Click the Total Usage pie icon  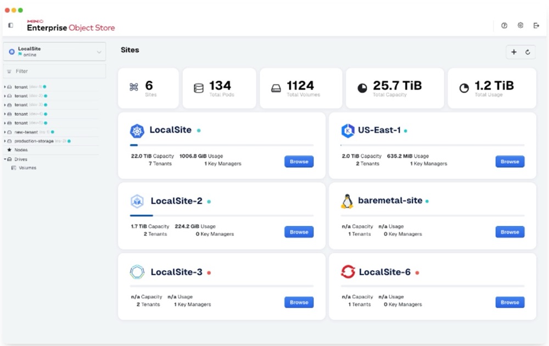(464, 88)
